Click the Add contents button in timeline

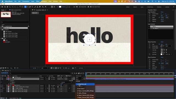(72, 81)
